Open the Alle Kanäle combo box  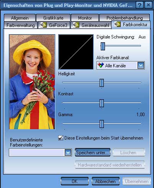[121, 65]
